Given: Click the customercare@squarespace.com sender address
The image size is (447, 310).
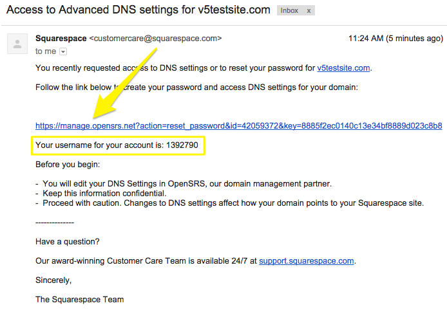Looking at the screenshot, I should click(x=155, y=39).
